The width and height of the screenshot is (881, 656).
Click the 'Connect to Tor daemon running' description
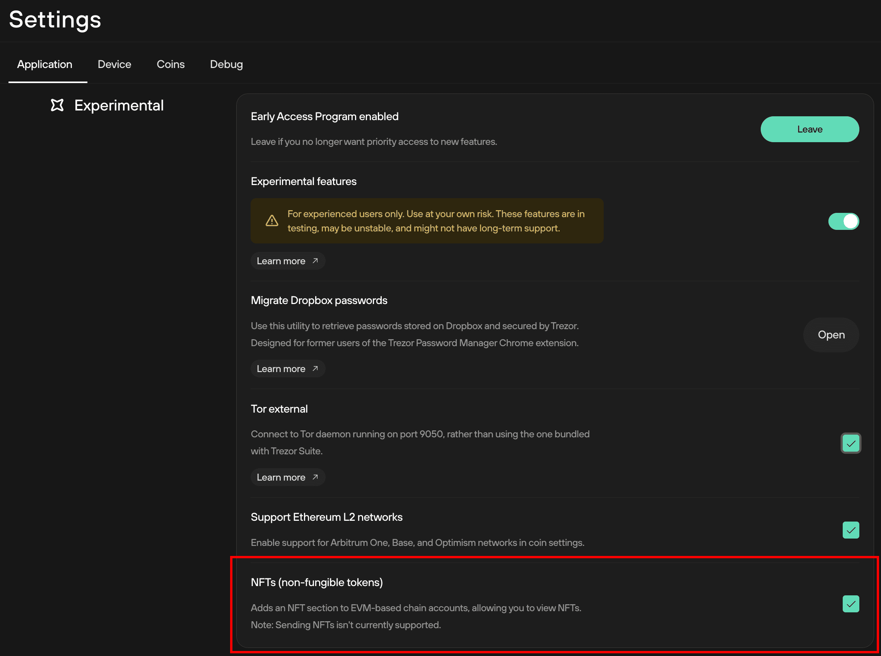click(x=420, y=442)
